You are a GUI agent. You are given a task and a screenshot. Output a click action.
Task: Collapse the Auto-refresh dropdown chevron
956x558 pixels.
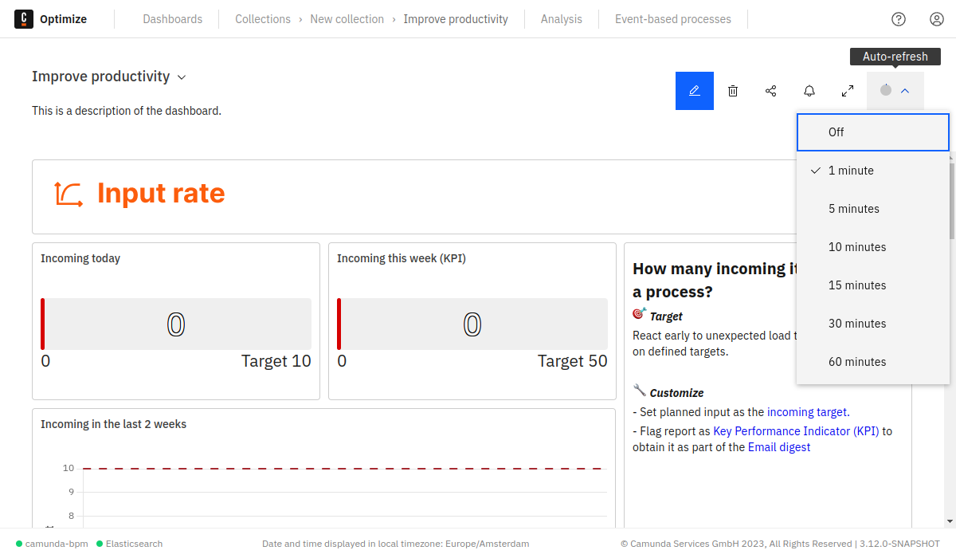point(905,90)
